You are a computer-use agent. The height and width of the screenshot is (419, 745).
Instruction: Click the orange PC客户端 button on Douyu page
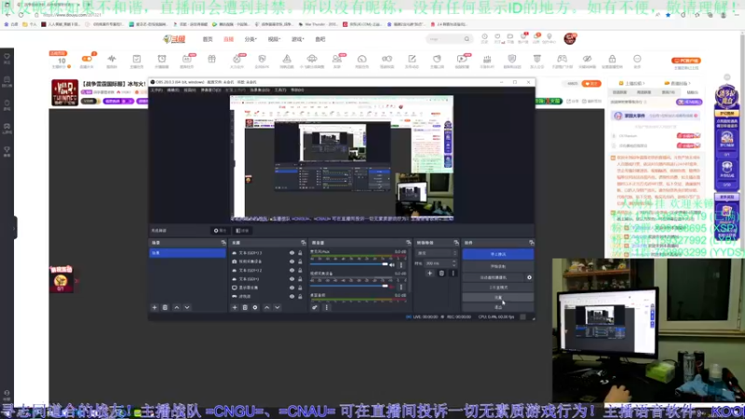tap(686, 61)
